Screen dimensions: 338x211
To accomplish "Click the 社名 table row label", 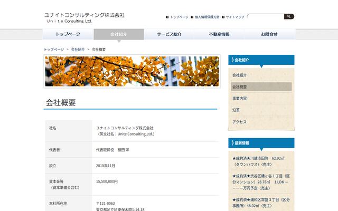I will pyautogui.click(x=53, y=128).
